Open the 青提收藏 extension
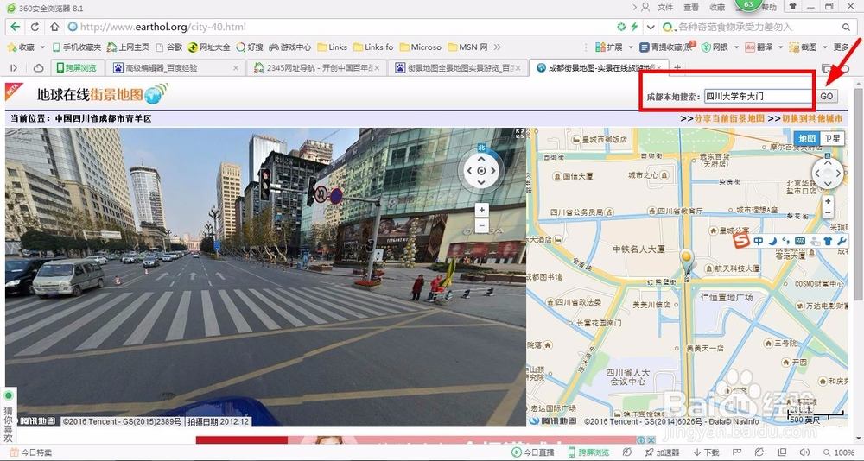The width and height of the screenshot is (864, 461). (x=667, y=47)
